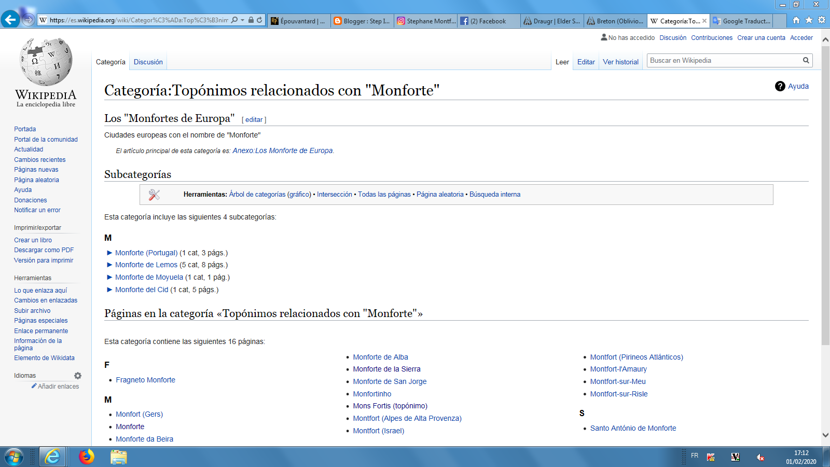Open Windows Start button
The width and height of the screenshot is (830, 467).
tap(14, 457)
